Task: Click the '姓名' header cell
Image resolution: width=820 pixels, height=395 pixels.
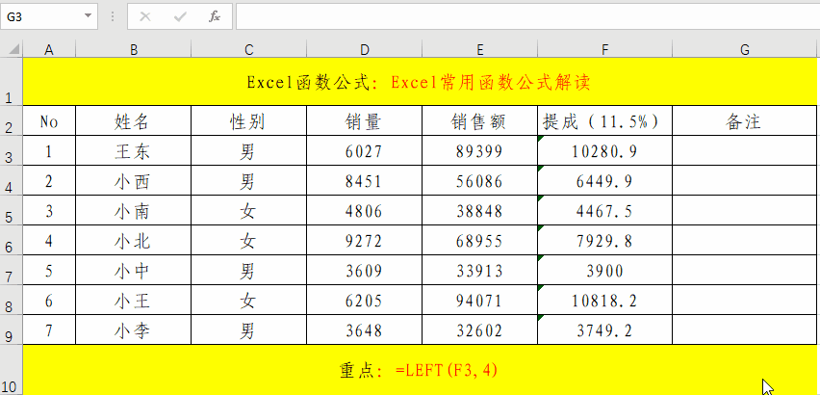Action: (134, 120)
